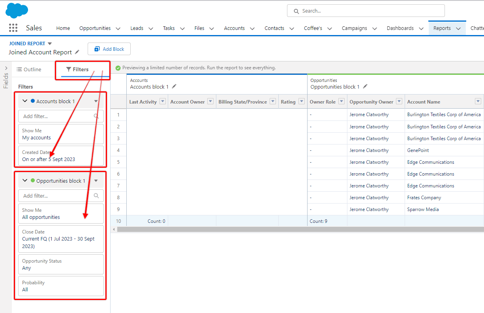This screenshot has width=484, height=313.
Task: Edit report name using the pencil icon
Action: [78, 52]
